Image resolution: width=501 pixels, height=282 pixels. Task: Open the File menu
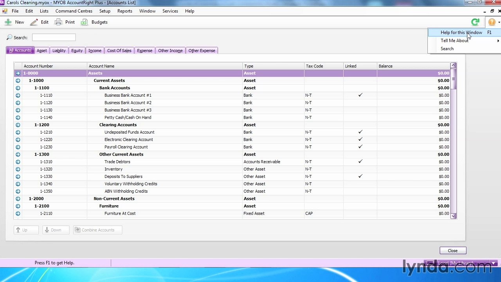coord(15,11)
